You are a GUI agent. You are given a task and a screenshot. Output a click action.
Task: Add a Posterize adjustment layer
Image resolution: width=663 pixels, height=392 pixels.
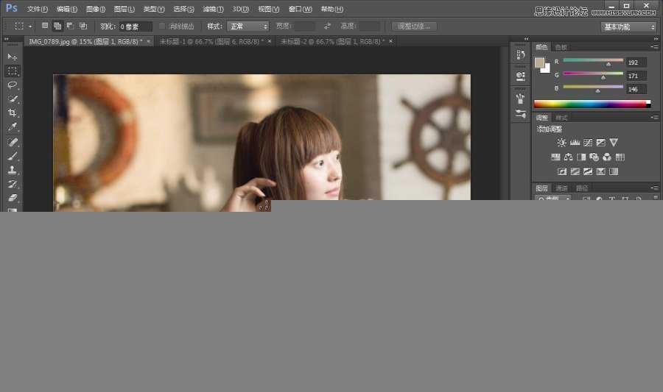tap(575, 171)
